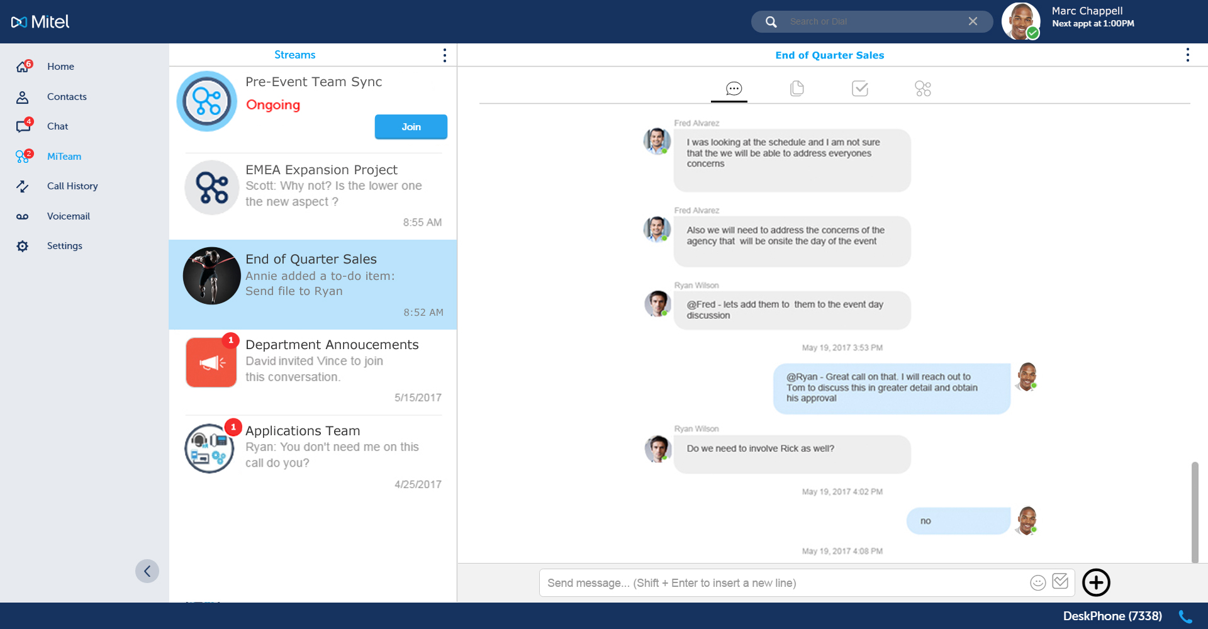Click Ryan Wilson's avatar next to 'Do we need to involve Rick'
The image size is (1208, 629).
(658, 448)
